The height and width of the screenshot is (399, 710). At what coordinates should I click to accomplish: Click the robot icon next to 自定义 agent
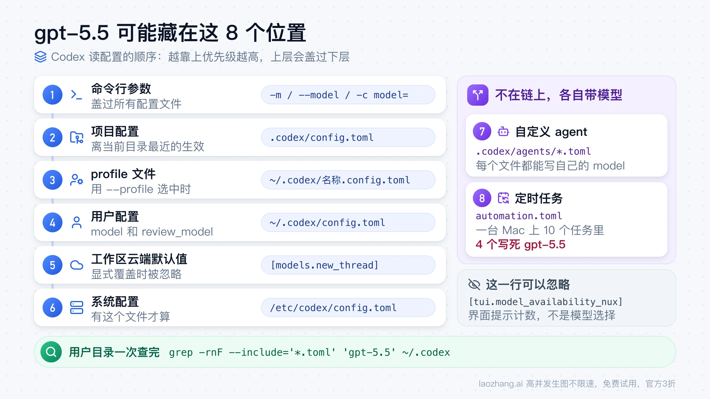coord(503,132)
